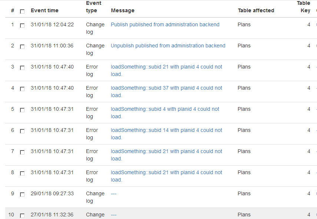This screenshot has width=317, height=219.
Task: Sort by Event type column header
Action: coord(93,7)
